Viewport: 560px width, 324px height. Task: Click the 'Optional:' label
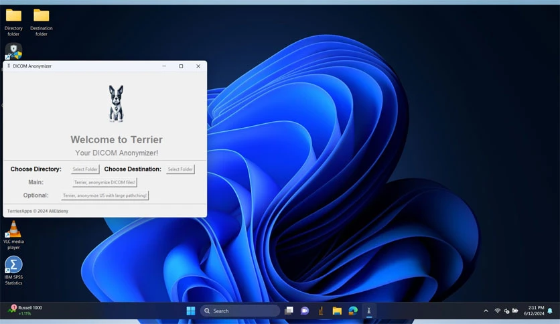point(36,195)
